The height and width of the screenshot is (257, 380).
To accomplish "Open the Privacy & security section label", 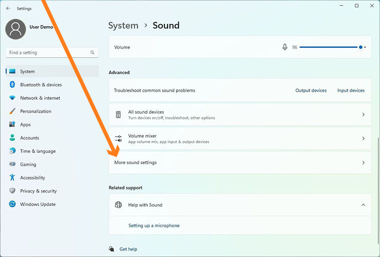I will coord(38,191).
